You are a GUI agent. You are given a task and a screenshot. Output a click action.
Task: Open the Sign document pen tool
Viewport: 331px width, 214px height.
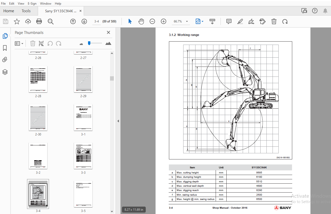[251, 21]
